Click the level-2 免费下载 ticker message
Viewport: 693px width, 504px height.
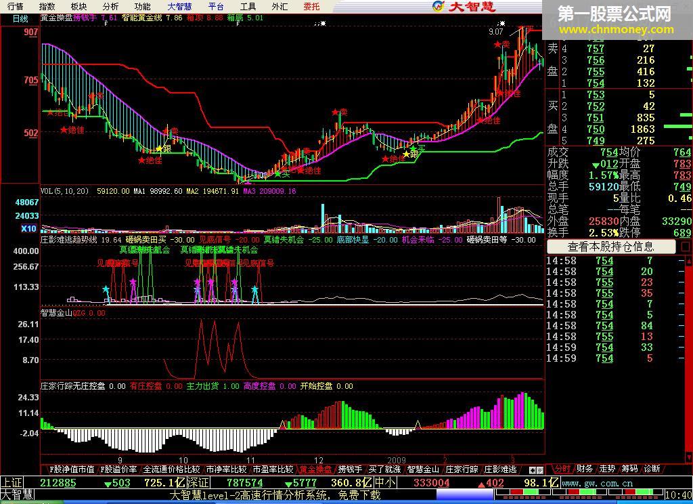tap(275, 495)
